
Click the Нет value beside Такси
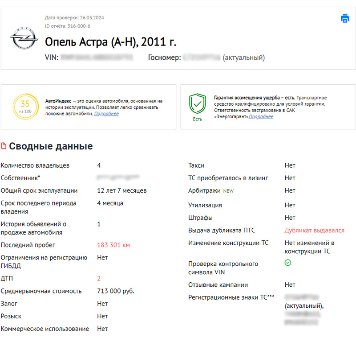290,165
